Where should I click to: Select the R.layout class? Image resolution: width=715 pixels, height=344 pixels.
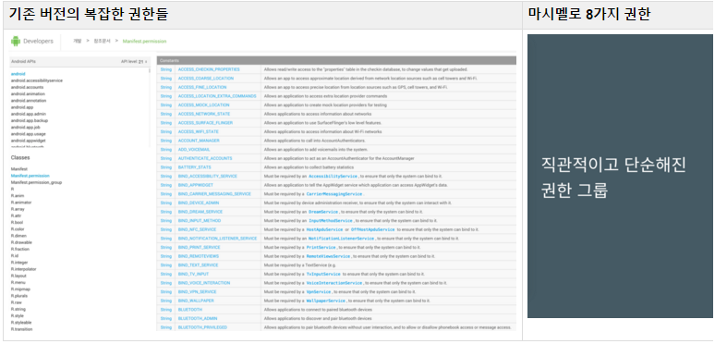pos(18,276)
